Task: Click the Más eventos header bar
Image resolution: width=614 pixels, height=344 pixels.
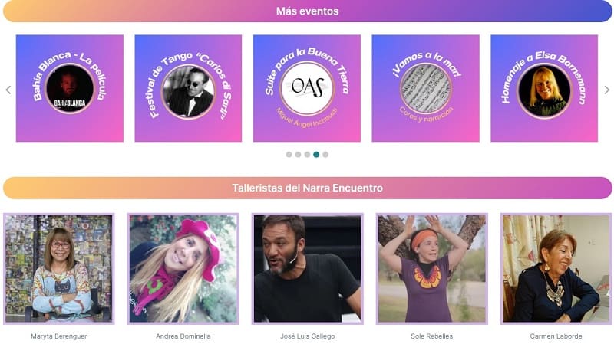Action: tap(308, 11)
